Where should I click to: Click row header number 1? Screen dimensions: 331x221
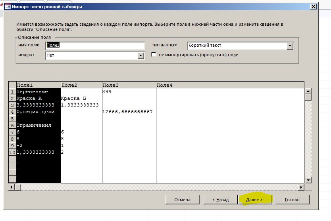coord(12,91)
